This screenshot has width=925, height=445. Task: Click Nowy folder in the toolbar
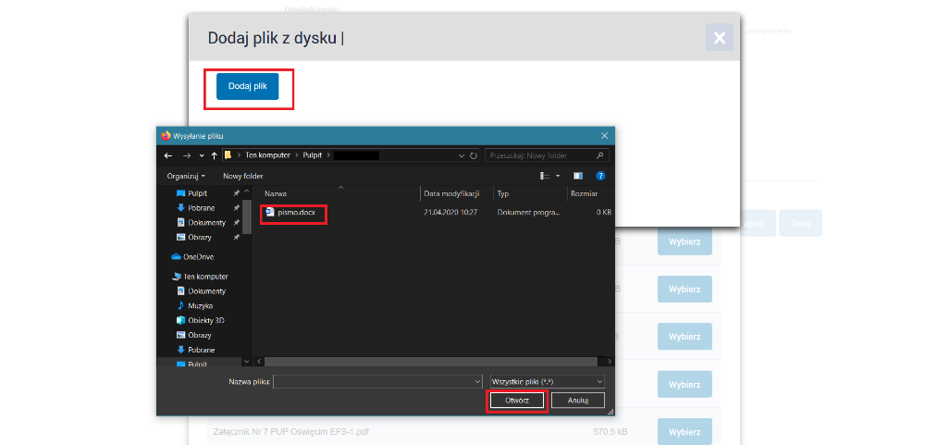click(242, 176)
